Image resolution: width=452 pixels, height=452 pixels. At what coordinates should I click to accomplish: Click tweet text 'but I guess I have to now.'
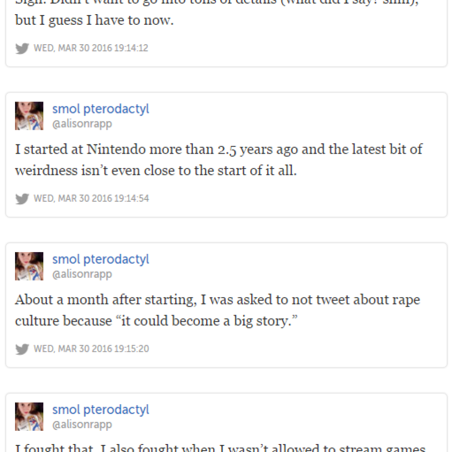pos(94,21)
